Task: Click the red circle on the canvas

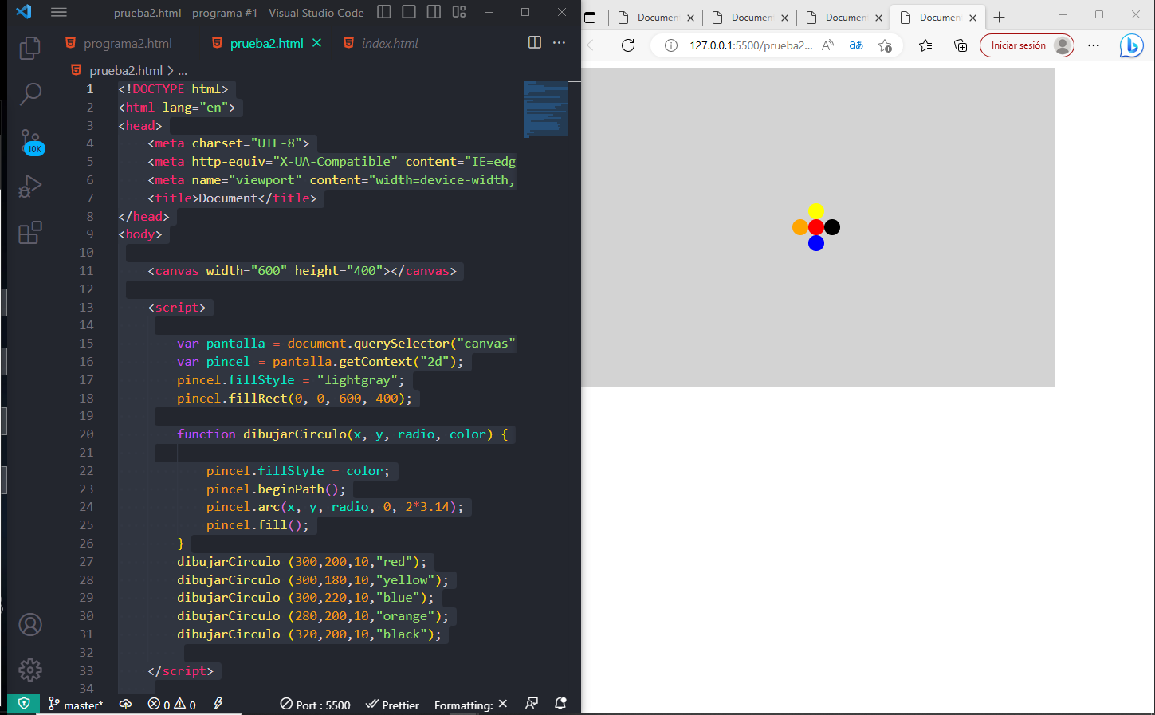Action: tap(816, 227)
